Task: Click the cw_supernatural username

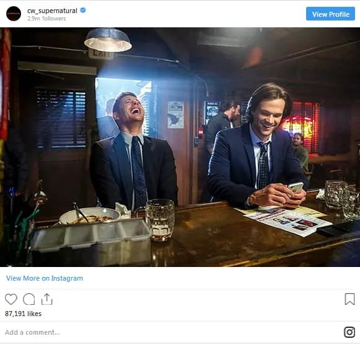Action: (52, 11)
